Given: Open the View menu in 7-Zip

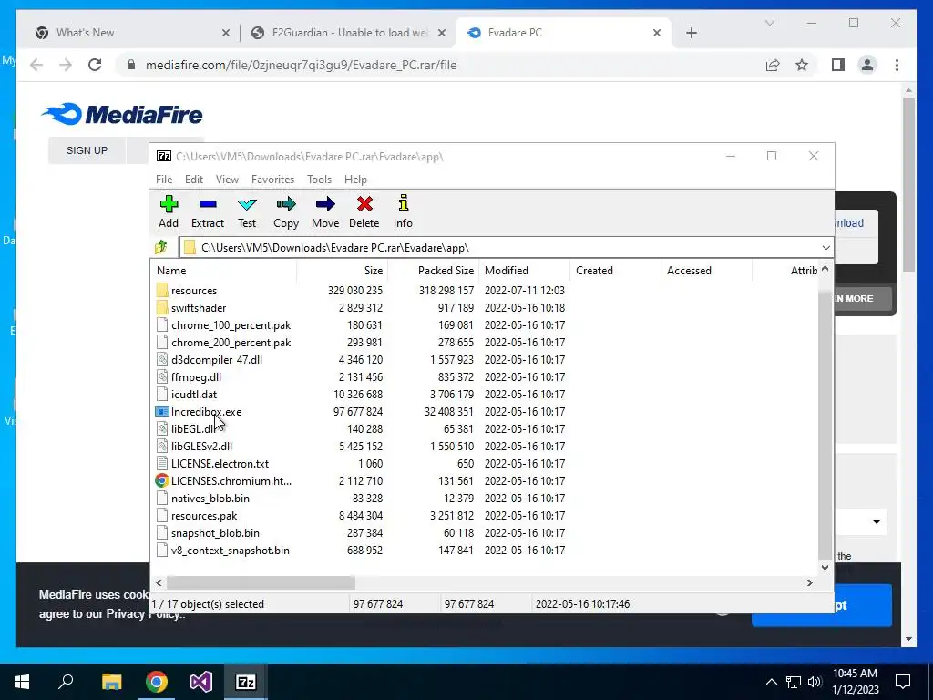Looking at the screenshot, I should 227,180.
